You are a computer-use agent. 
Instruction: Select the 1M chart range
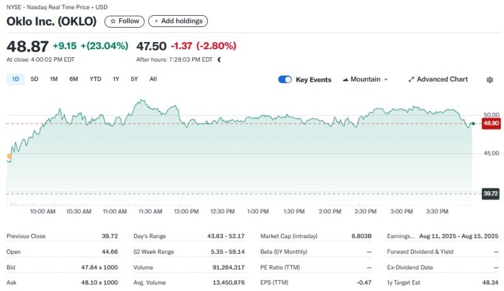(x=54, y=79)
